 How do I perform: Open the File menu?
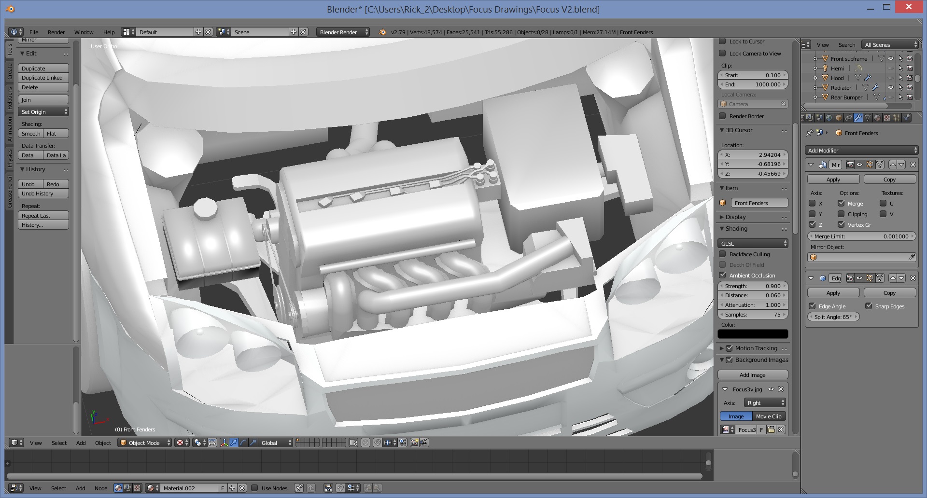click(34, 32)
